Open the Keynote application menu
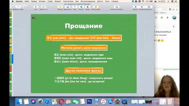This screenshot has width=189, height=106. coord(19,1)
